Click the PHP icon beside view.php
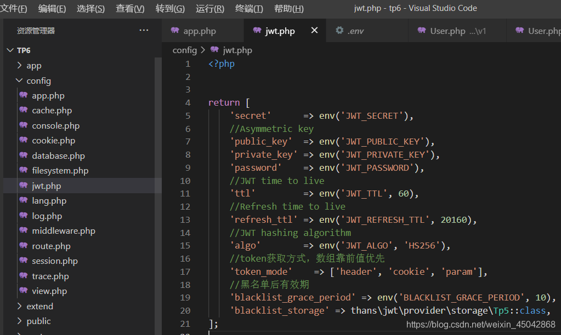 [24, 291]
